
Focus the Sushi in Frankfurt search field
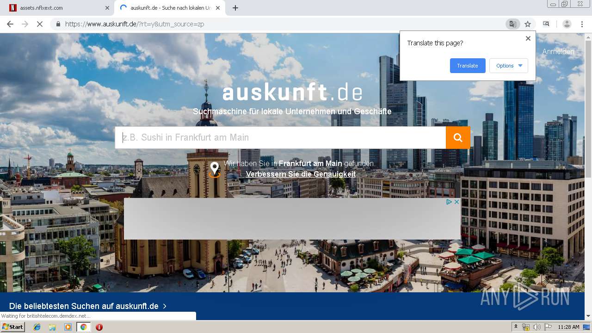[x=280, y=137]
